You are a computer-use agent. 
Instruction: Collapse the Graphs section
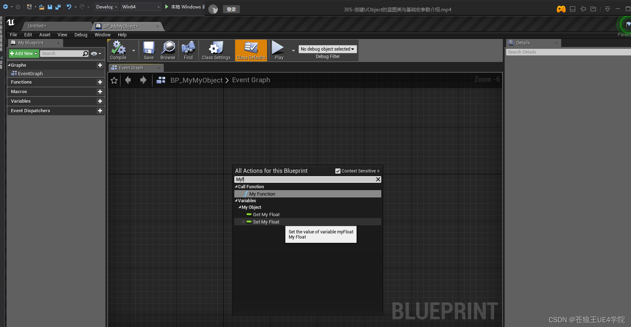[9, 65]
